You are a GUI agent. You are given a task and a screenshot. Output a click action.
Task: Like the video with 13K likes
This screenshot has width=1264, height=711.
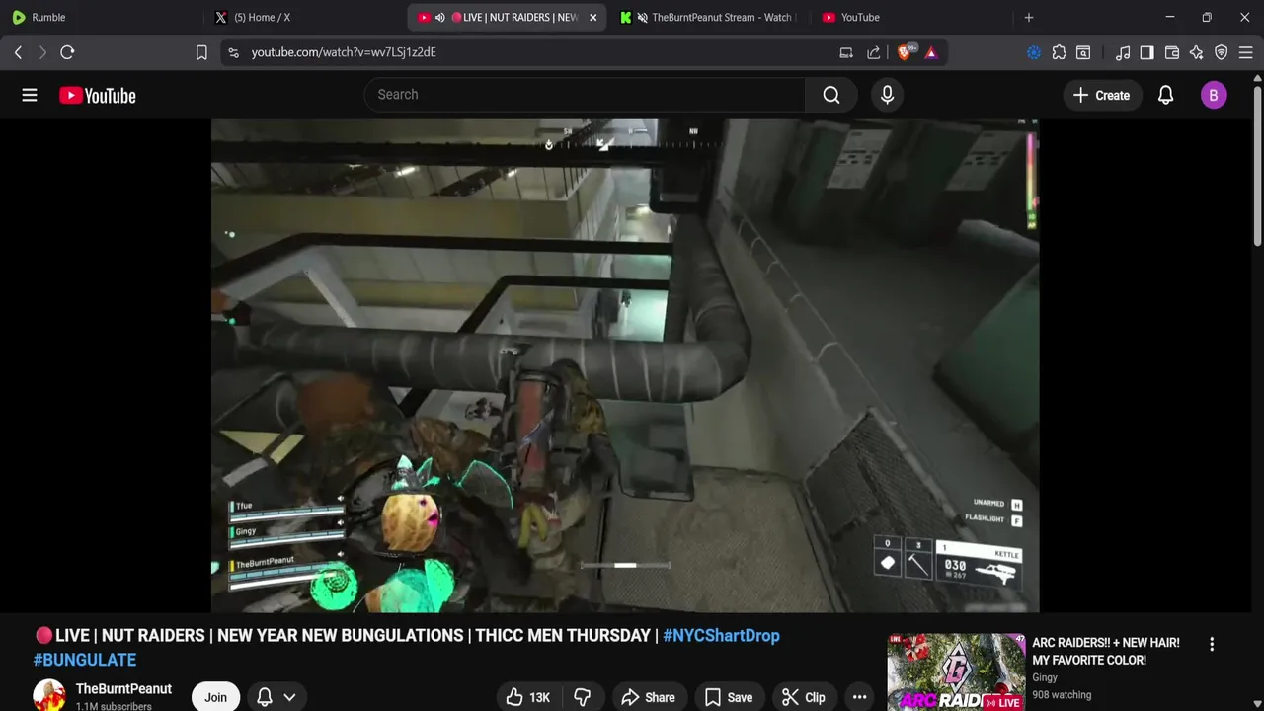point(527,697)
